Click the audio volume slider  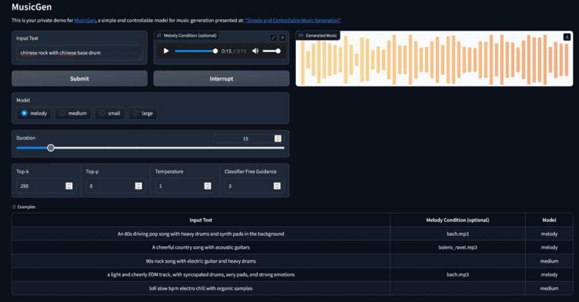pos(272,51)
